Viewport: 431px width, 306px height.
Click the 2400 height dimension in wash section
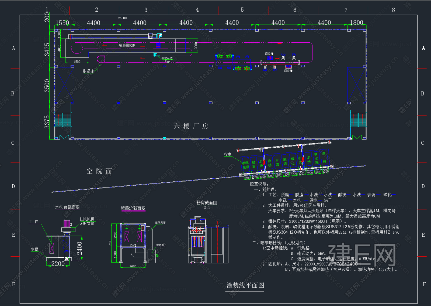[x=79, y=248]
